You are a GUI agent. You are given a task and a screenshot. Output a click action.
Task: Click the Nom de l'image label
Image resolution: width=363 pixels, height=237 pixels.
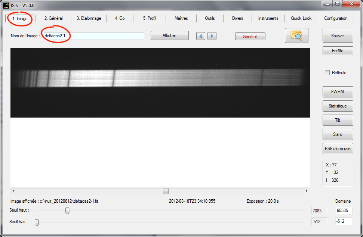pos(25,36)
